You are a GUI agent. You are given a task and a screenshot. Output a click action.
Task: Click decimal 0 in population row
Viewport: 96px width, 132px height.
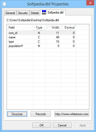(74, 46)
